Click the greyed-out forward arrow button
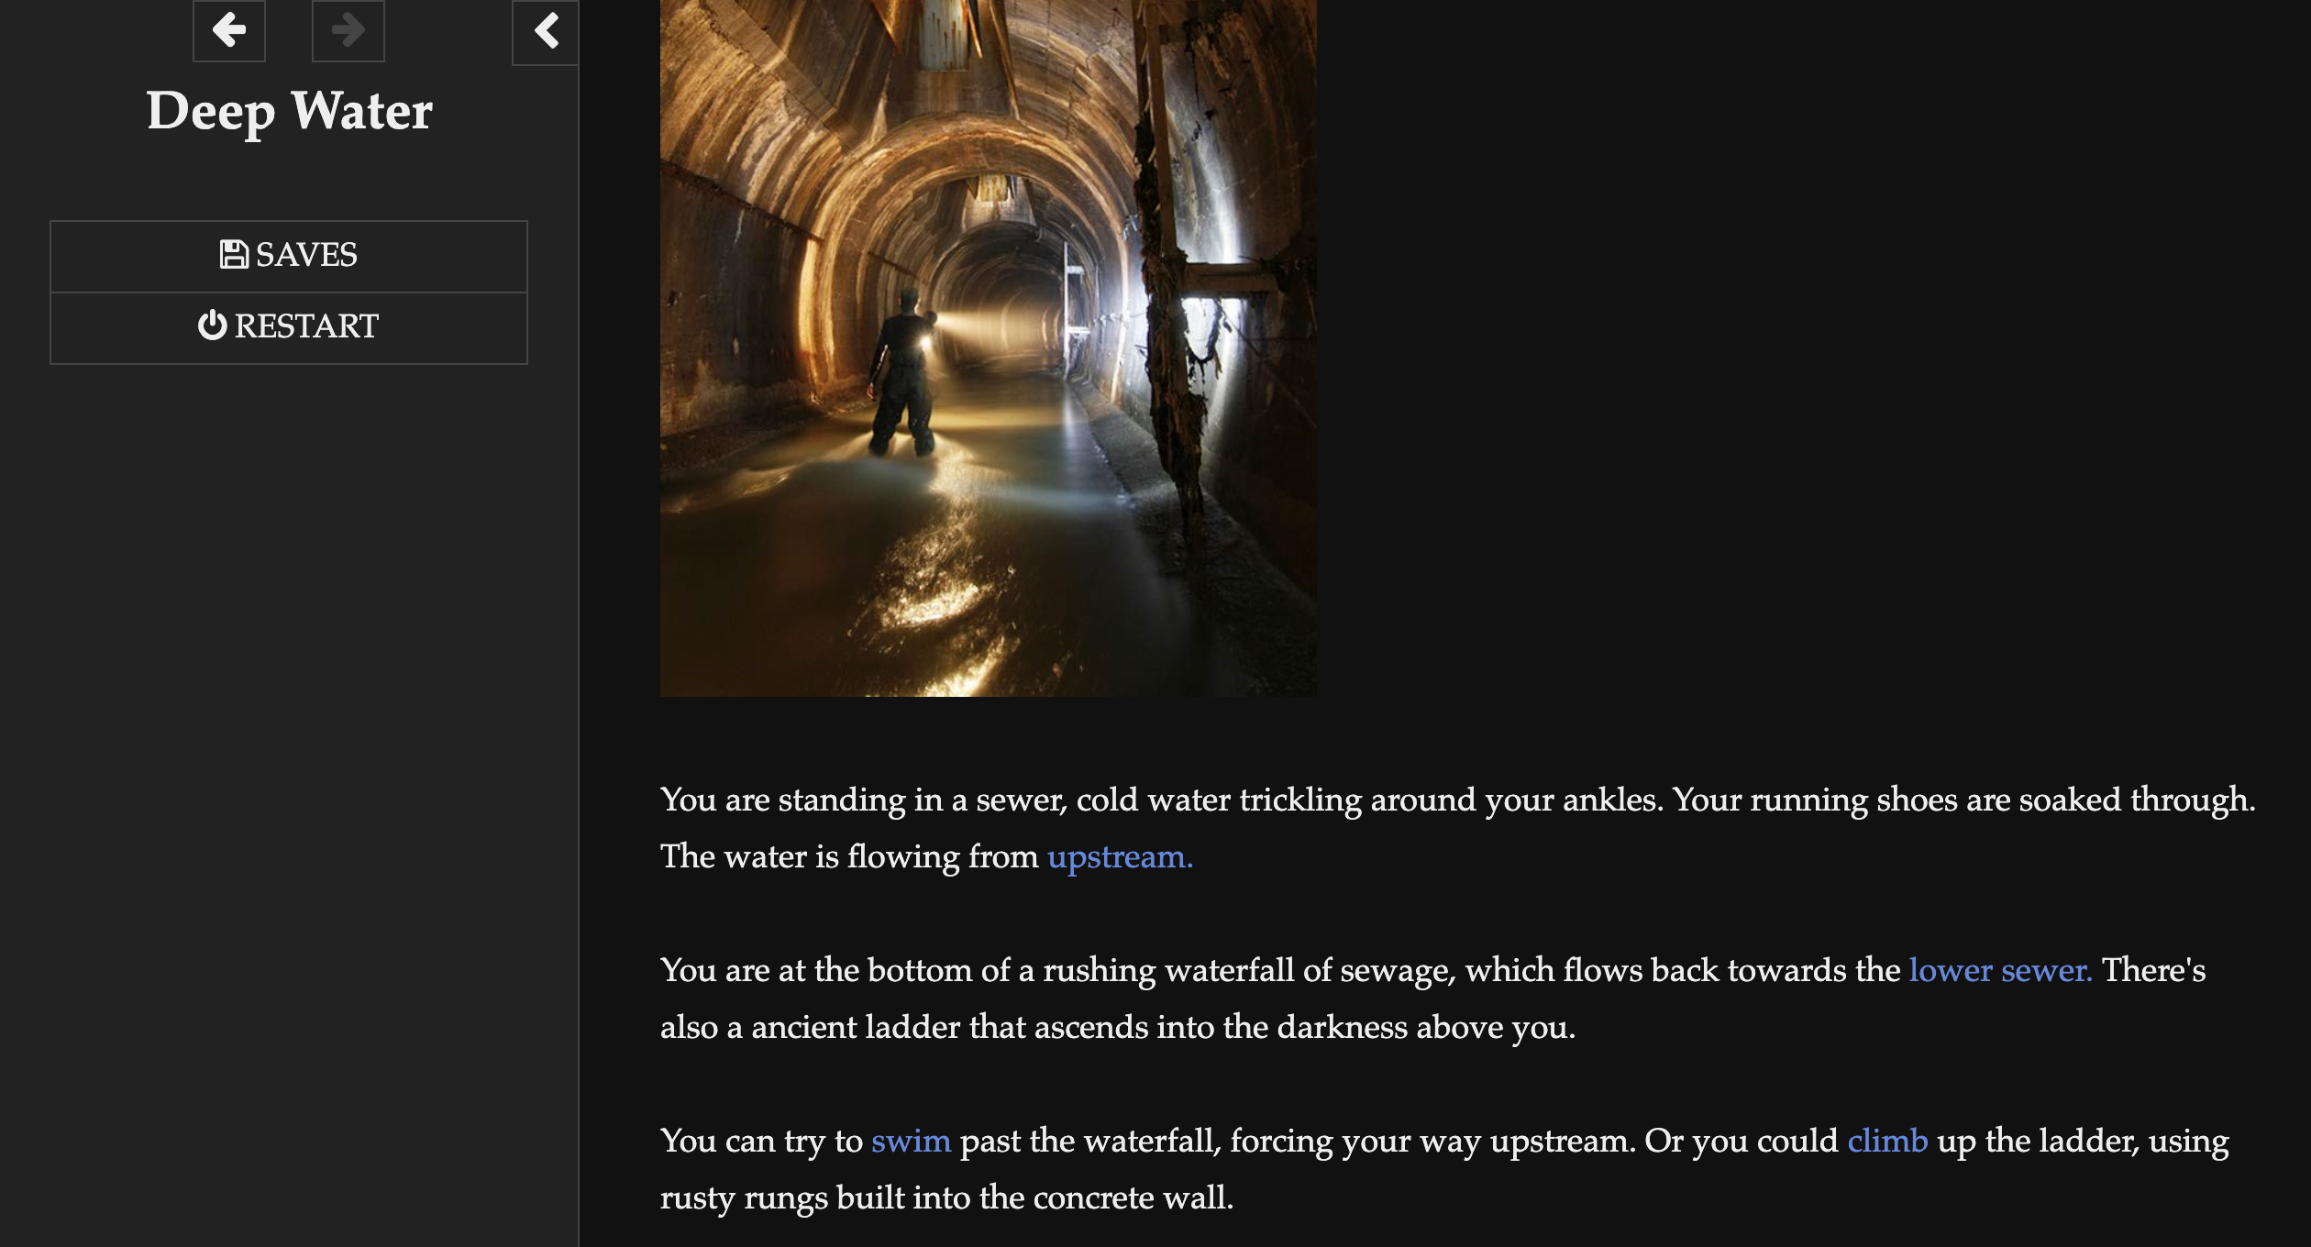The image size is (2311, 1247). pos(348,30)
